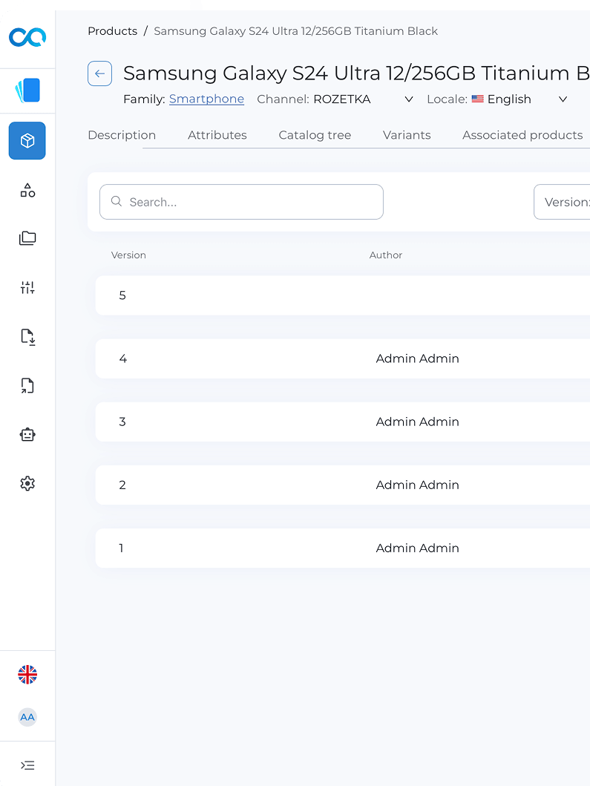Select the version 5 row
590x786 pixels.
pos(342,295)
